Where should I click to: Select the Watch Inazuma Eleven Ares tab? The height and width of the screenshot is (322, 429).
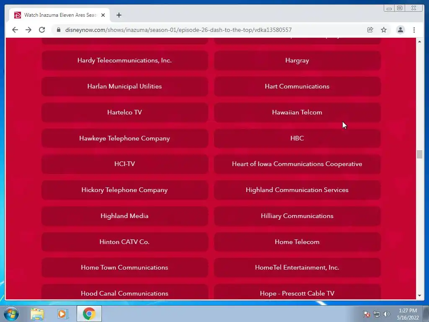point(59,15)
